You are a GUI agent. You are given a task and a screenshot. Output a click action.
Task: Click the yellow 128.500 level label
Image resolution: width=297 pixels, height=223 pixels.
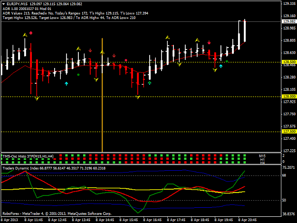(x=289, y=62)
